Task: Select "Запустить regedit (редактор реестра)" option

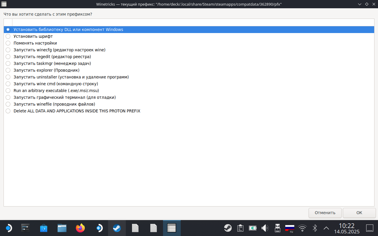Action: (189, 57)
